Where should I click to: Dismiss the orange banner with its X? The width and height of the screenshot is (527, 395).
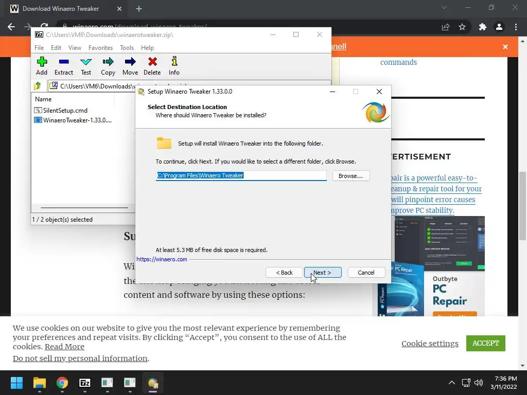pyautogui.click(x=505, y=47)
